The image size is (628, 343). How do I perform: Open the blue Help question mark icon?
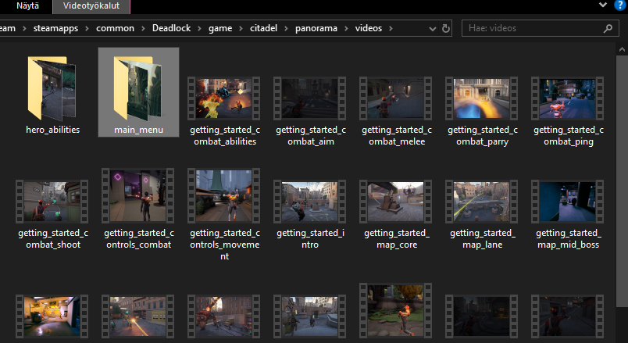(x=620, y=5)
